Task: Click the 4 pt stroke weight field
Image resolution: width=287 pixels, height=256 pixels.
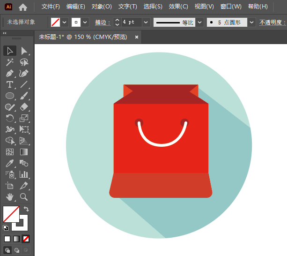Action: (132, 23)
